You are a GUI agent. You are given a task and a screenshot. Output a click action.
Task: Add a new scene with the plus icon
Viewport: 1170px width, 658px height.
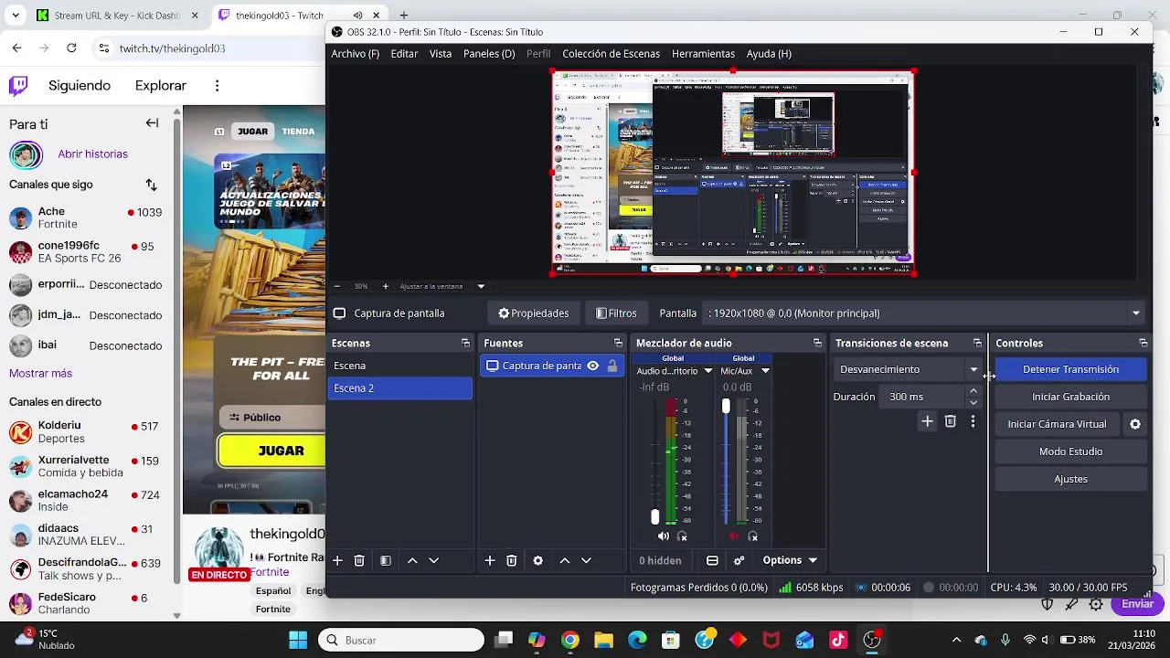(x=337, y=560)
